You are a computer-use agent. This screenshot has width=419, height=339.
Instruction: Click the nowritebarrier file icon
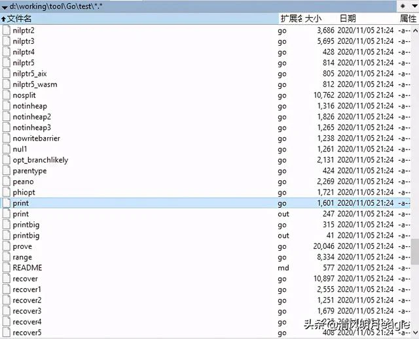7,138
